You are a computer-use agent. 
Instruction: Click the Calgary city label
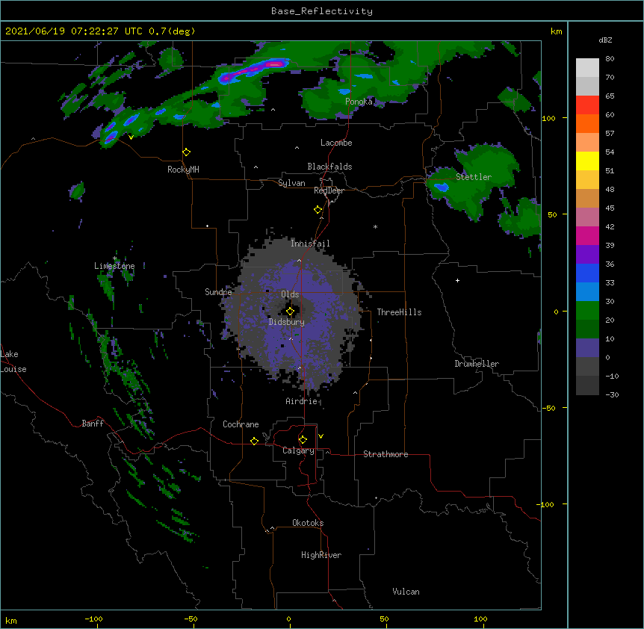pyautogui.click(x=298, y=450)
